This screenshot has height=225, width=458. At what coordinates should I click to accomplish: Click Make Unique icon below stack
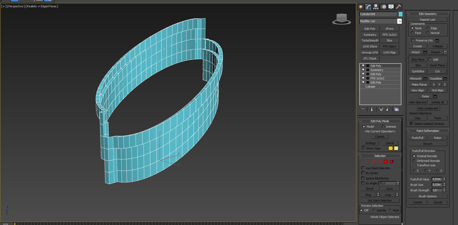click(x=381, y=109)
